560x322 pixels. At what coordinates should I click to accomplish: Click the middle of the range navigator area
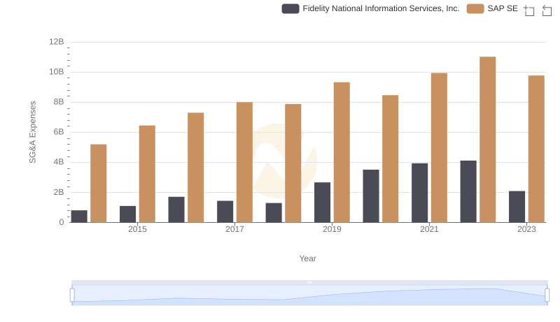(309, 296)
